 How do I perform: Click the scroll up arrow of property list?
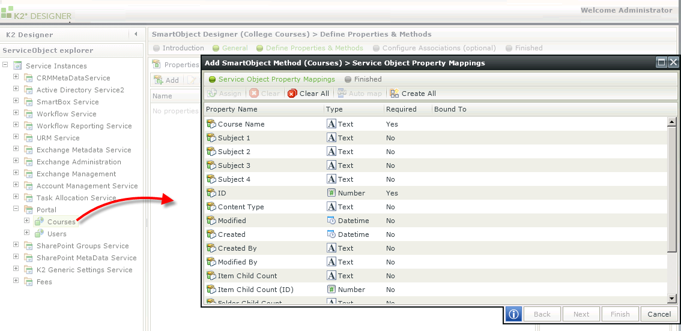click(x=672, y=122)
